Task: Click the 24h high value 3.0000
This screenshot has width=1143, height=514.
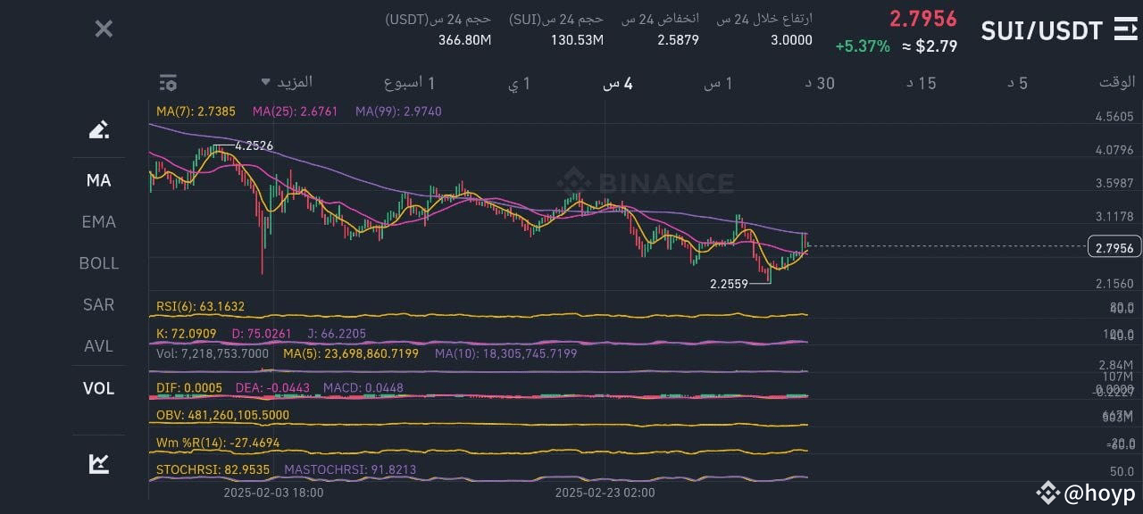Action: click(x=791, y=39)
